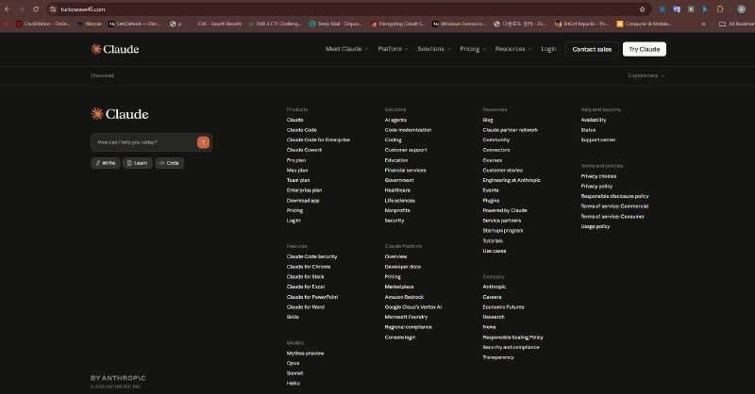The width and height of the screenshot is (755, 394).
Task: Open the Financial services link
Action: click(405, 171)
